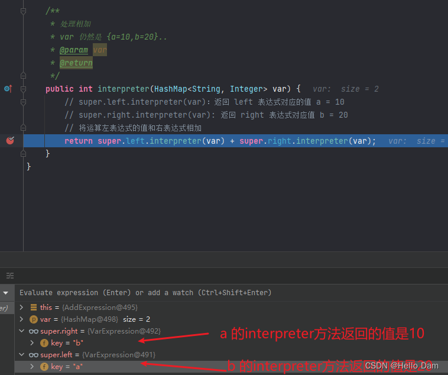
Task: Click the field icon of key "b"
Action: pyautogui.click(x=44, y=343)
